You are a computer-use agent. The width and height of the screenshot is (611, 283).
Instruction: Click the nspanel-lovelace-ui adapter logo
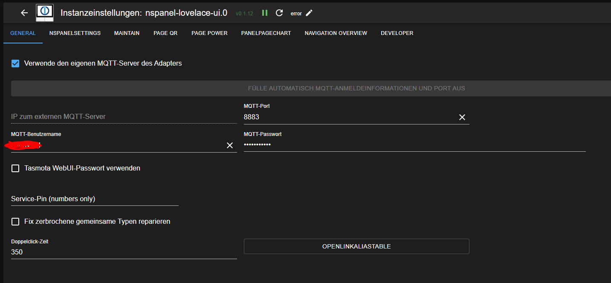pos(45,13)
